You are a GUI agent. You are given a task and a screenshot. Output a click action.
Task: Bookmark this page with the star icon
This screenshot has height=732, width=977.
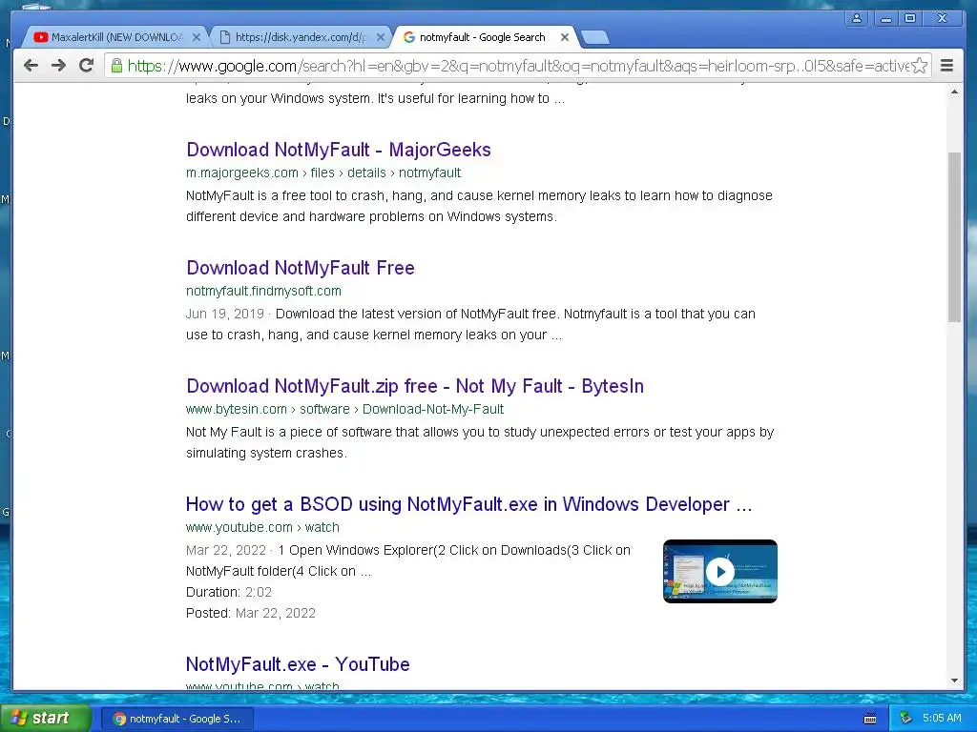(919, 66)
